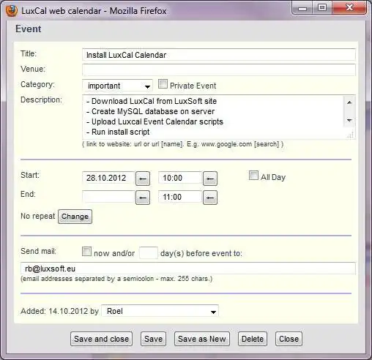Open the Added by user dropdown showing Roel
This screenshot has height=360, width=372.
pyautogui.click(x=160, y=311)
